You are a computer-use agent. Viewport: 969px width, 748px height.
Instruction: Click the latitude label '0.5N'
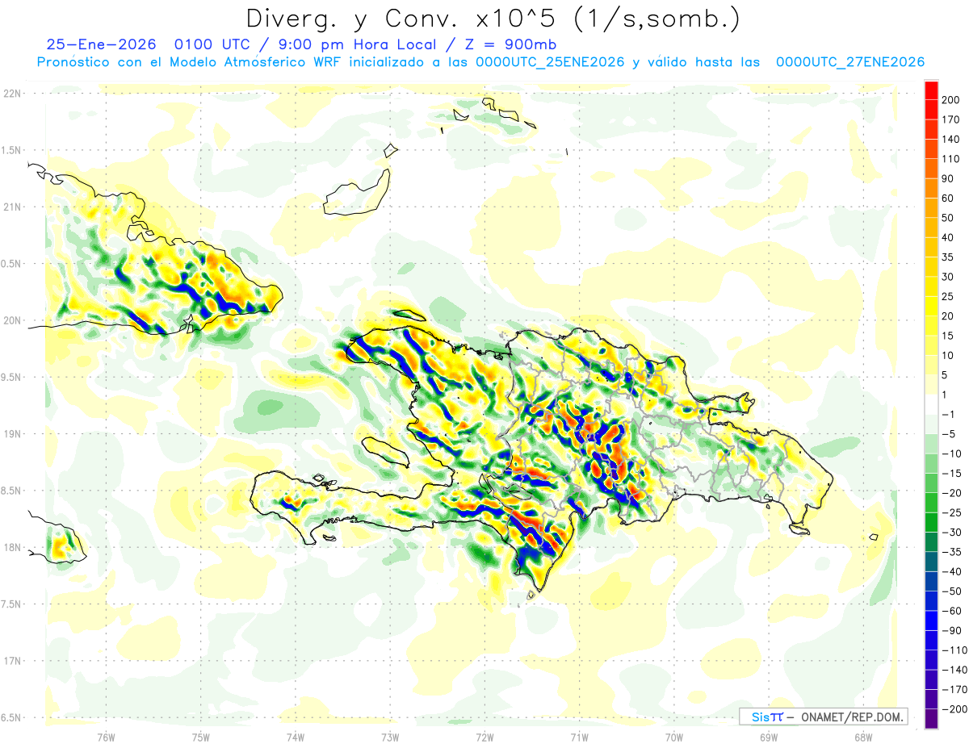pos(11,264)
